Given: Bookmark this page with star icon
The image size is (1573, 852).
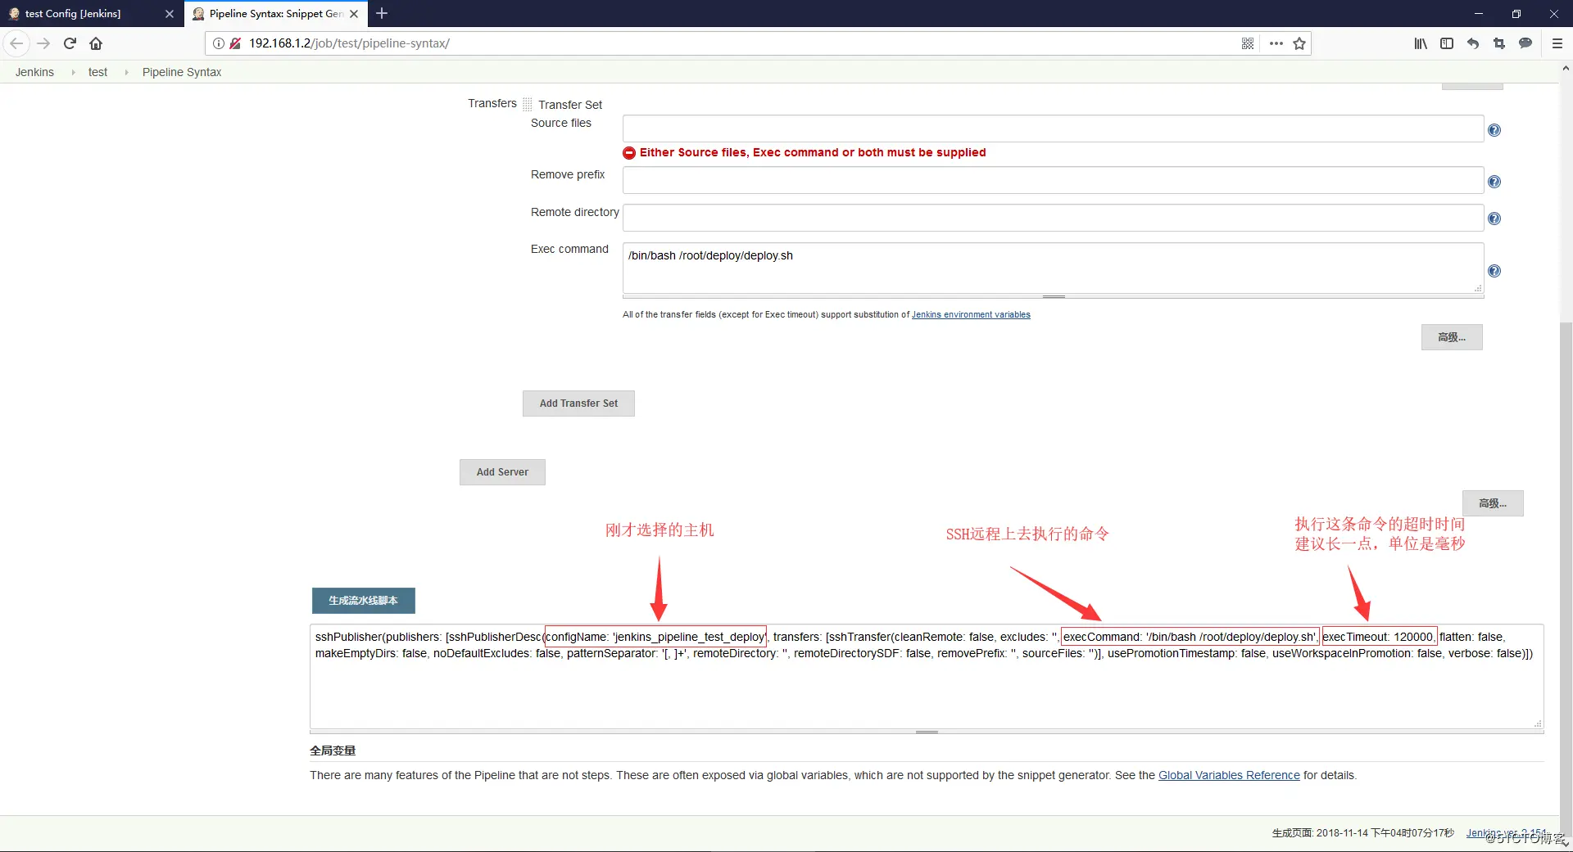Looking at the screenshot, I should 1299,43.
